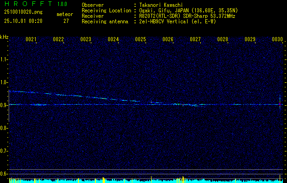Click the timestamp 25.10.01 00:20
Image resolution: width=287 pixels, height=183 pixels.
23,21
